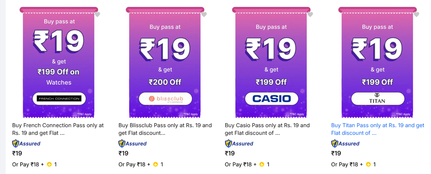Screen dimensions: 431x174
Task: Click the Assured badge under Titan pass
Action: point(345,143)
